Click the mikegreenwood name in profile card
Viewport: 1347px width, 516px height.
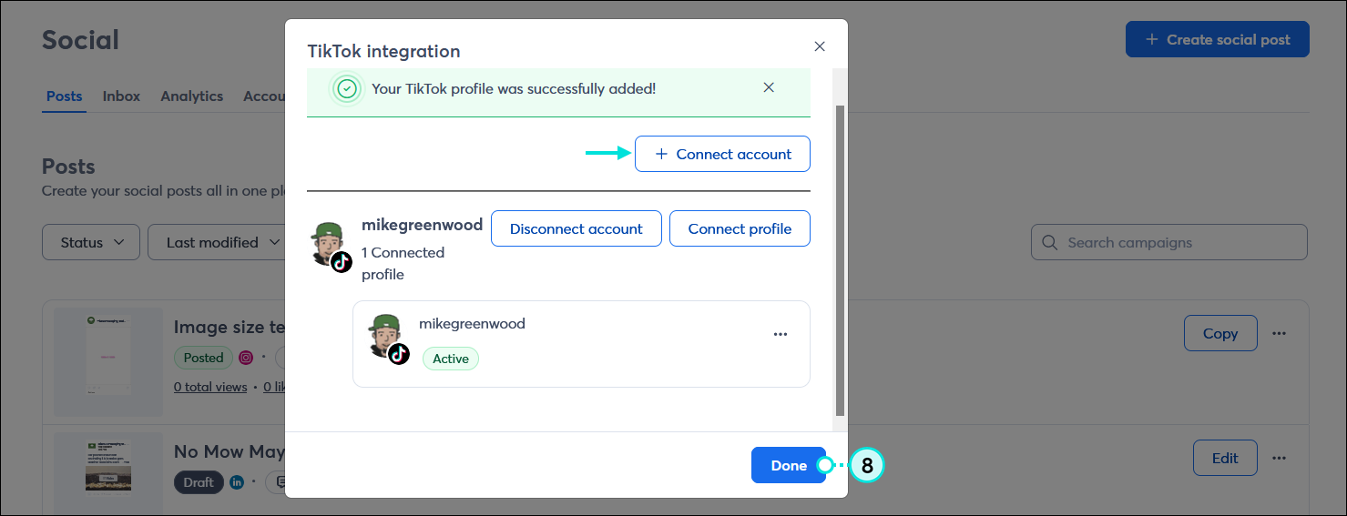coord(472,323)
